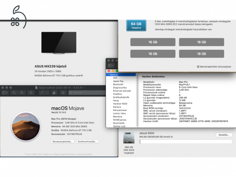
Task: Click the Verzió 10.14.6 text
Action: pos(59,112)
